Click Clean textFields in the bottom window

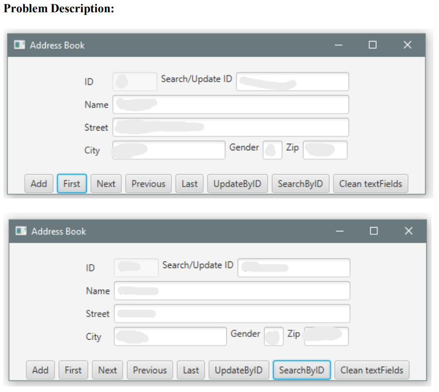[x=372, y=370]
